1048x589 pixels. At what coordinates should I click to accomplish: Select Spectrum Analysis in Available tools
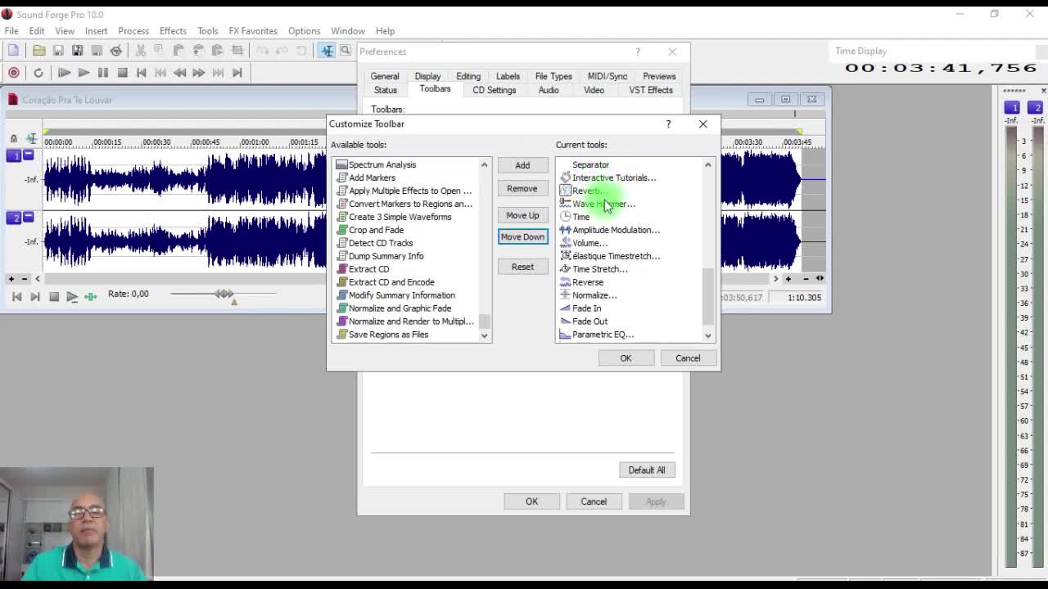coord(376,164)
